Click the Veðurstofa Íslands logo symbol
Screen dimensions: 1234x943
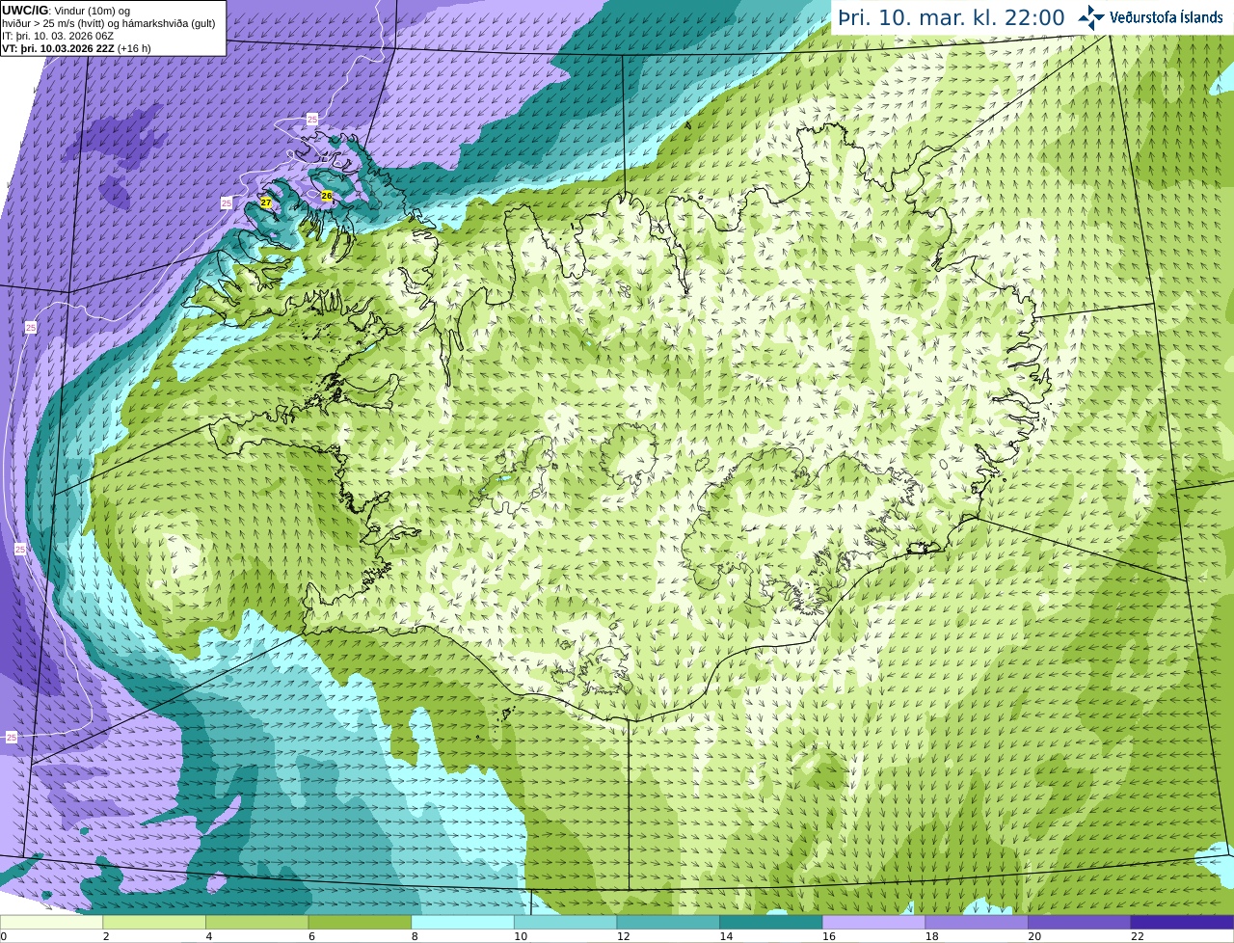click(1091, 16)
